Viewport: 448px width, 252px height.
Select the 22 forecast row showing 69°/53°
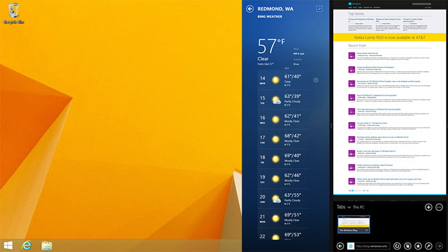[284, 235]
